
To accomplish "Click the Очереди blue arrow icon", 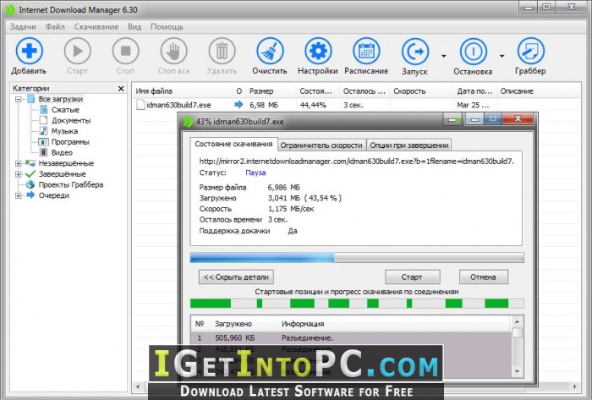I will click(30, 195).
